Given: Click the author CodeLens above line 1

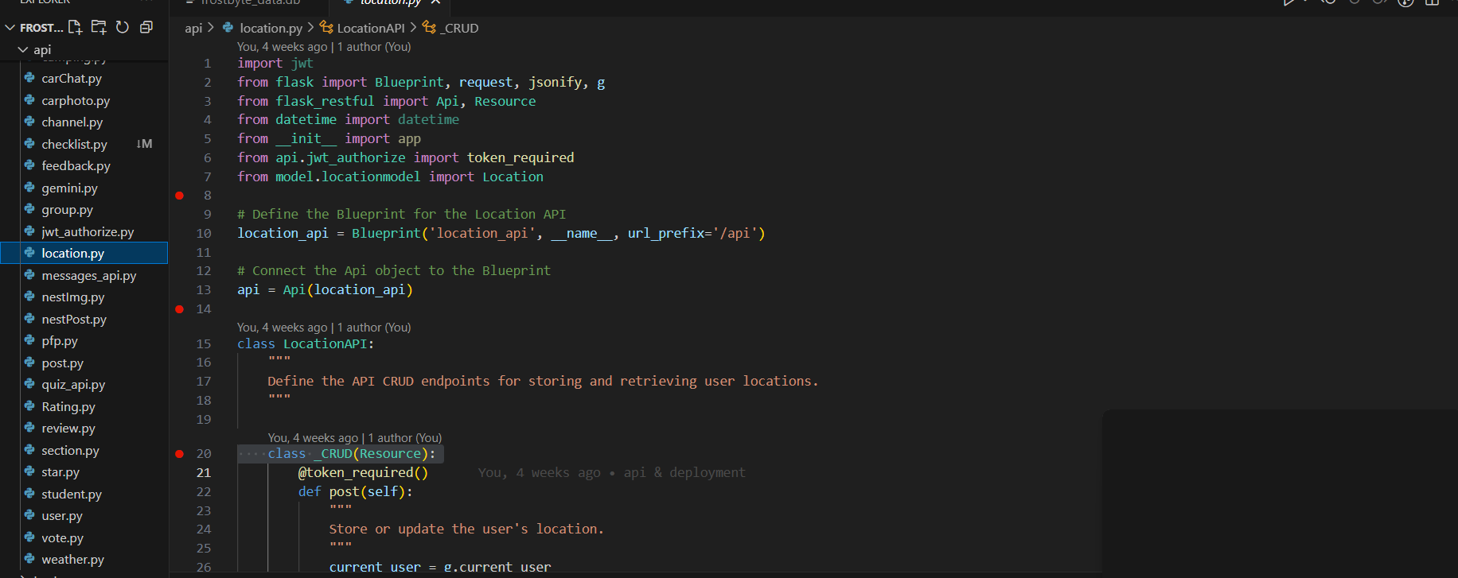Looking at the screenshot, I should 324,47.
